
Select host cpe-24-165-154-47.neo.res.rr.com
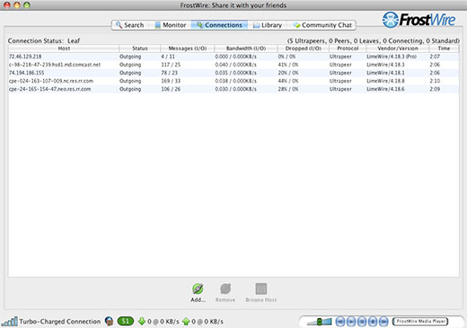[233, 89]
